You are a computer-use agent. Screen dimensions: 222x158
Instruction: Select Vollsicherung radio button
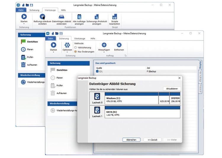75,48
